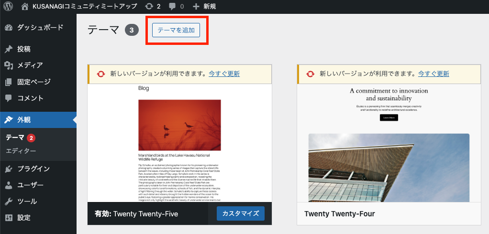The image size is (489, 234).
Task: Click the 外観 menu item
Action: 24,119
